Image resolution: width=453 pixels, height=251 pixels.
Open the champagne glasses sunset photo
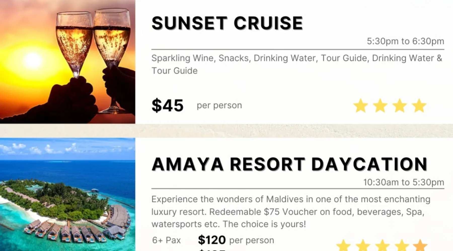pos(67,61)
